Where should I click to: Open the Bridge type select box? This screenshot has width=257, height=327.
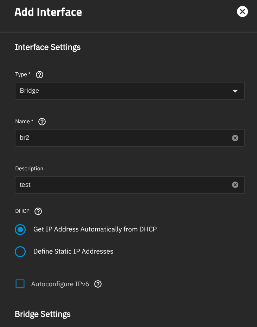(x=123, y=91)
